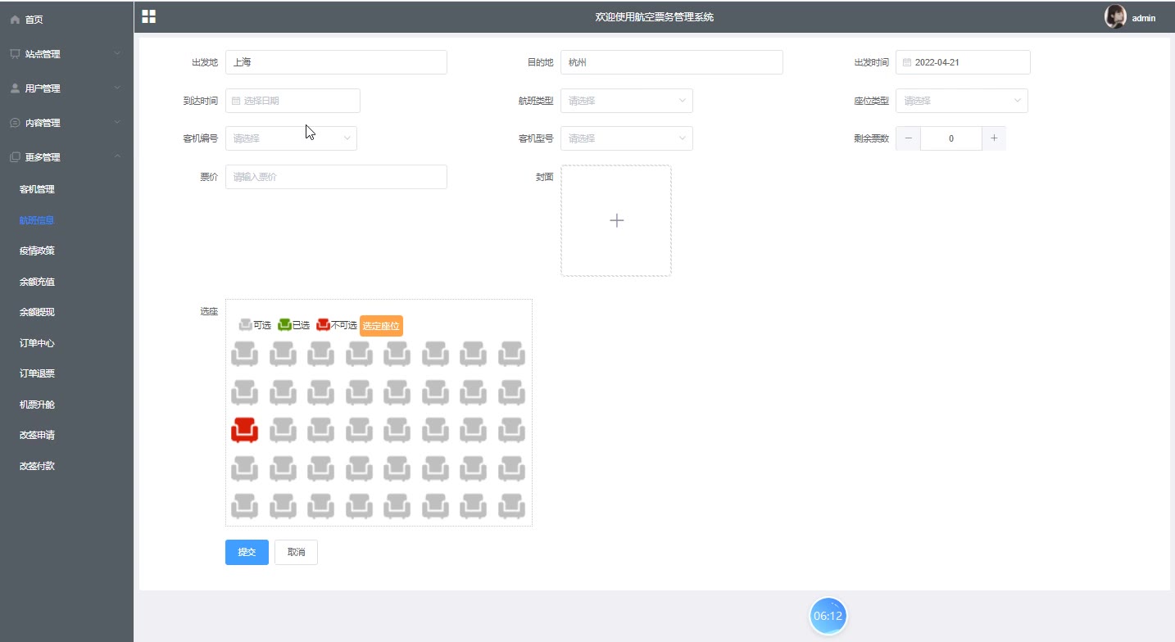Open the 客机编号 dropdown
The height and width of the screenshot is (642, 1175).
tap(291, 138)
